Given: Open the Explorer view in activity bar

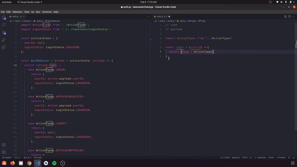Looking at the screenshot, I should [4, 18].
